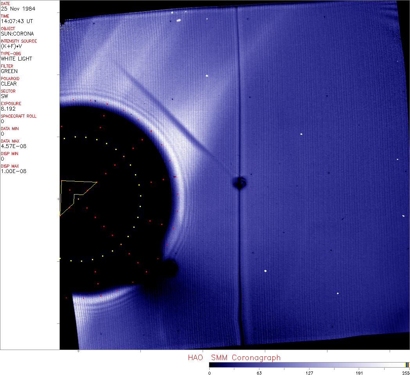Click the GREEN filter value
The height and width of the screenshot is (375, 410).
pos(9,71)
